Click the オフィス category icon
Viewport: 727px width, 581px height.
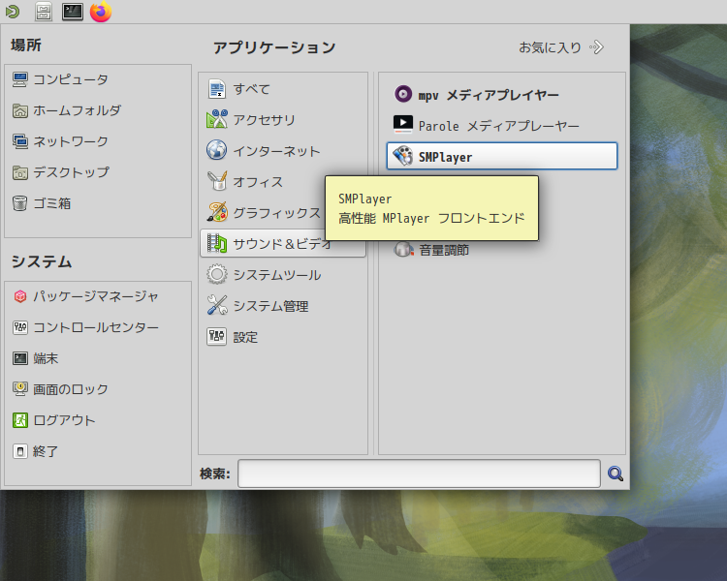tap(216, 182)
